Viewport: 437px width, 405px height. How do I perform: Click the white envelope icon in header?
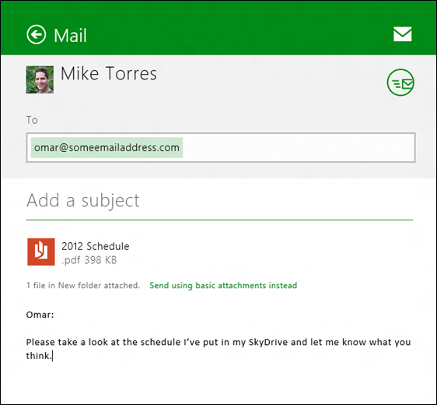[x=403, y=34]
